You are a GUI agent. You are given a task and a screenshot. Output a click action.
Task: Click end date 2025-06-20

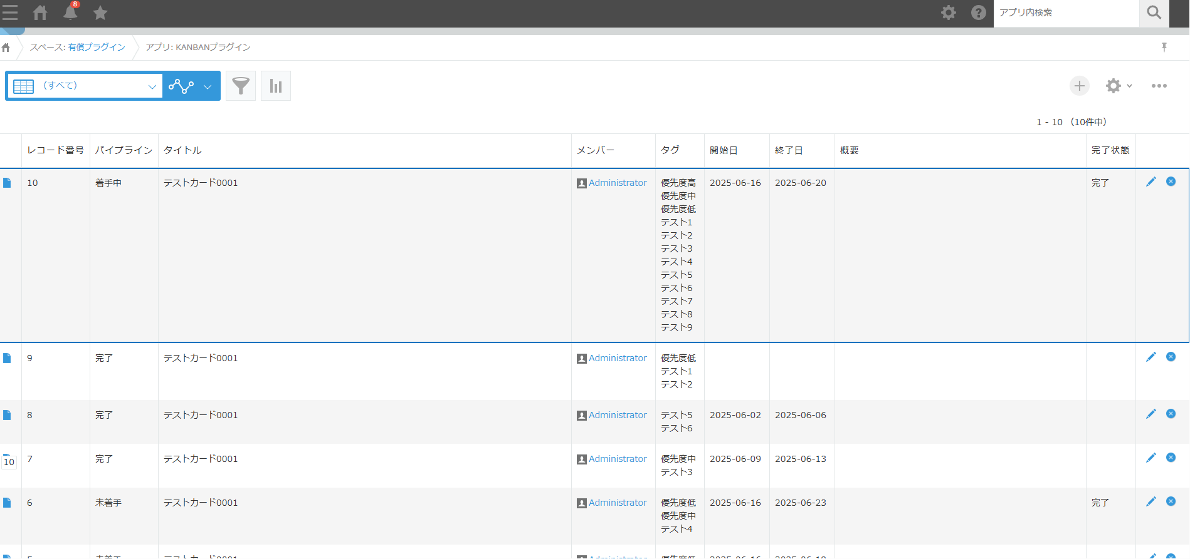pos(801,183)
